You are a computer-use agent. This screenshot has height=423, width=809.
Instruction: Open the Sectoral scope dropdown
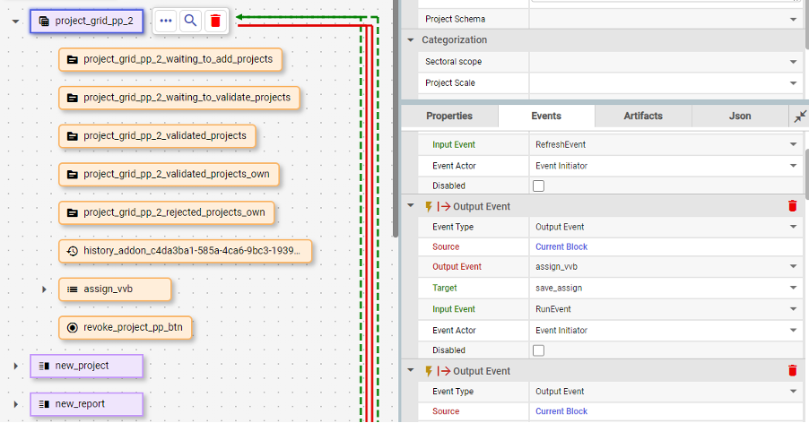pyautogui.click(x=794, y=62)
